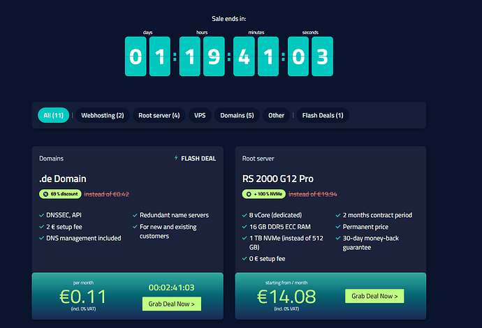Click the lightning bolt Flash Deal icon
The height and width of the screenshot is (328, 482).
(x=176, y=158)
